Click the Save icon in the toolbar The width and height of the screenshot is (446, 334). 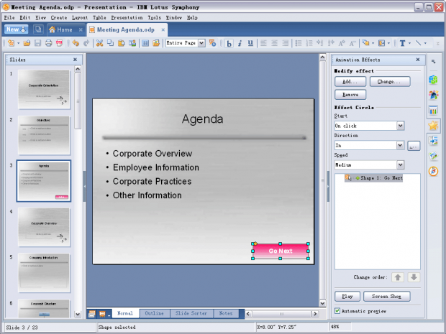[38, 43]
